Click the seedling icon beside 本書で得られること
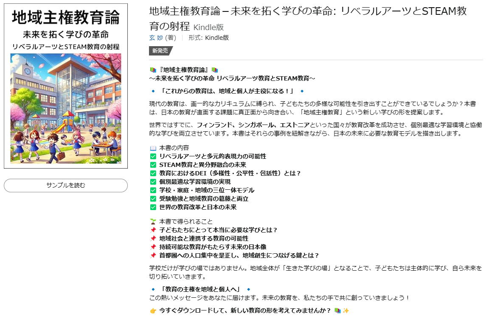The image size is (489, 316). (153, 222)
